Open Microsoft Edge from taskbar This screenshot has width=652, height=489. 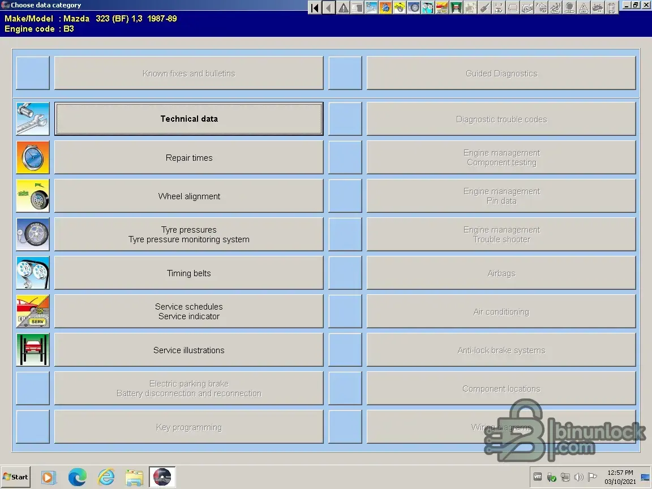[78, 477]
